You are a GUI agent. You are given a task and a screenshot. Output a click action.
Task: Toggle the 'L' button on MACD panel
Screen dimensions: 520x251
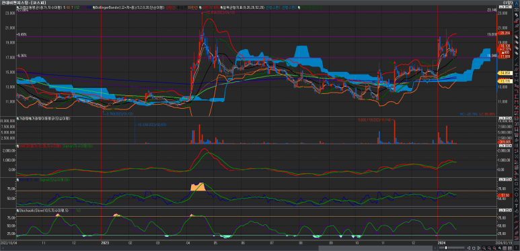point(500,146)
